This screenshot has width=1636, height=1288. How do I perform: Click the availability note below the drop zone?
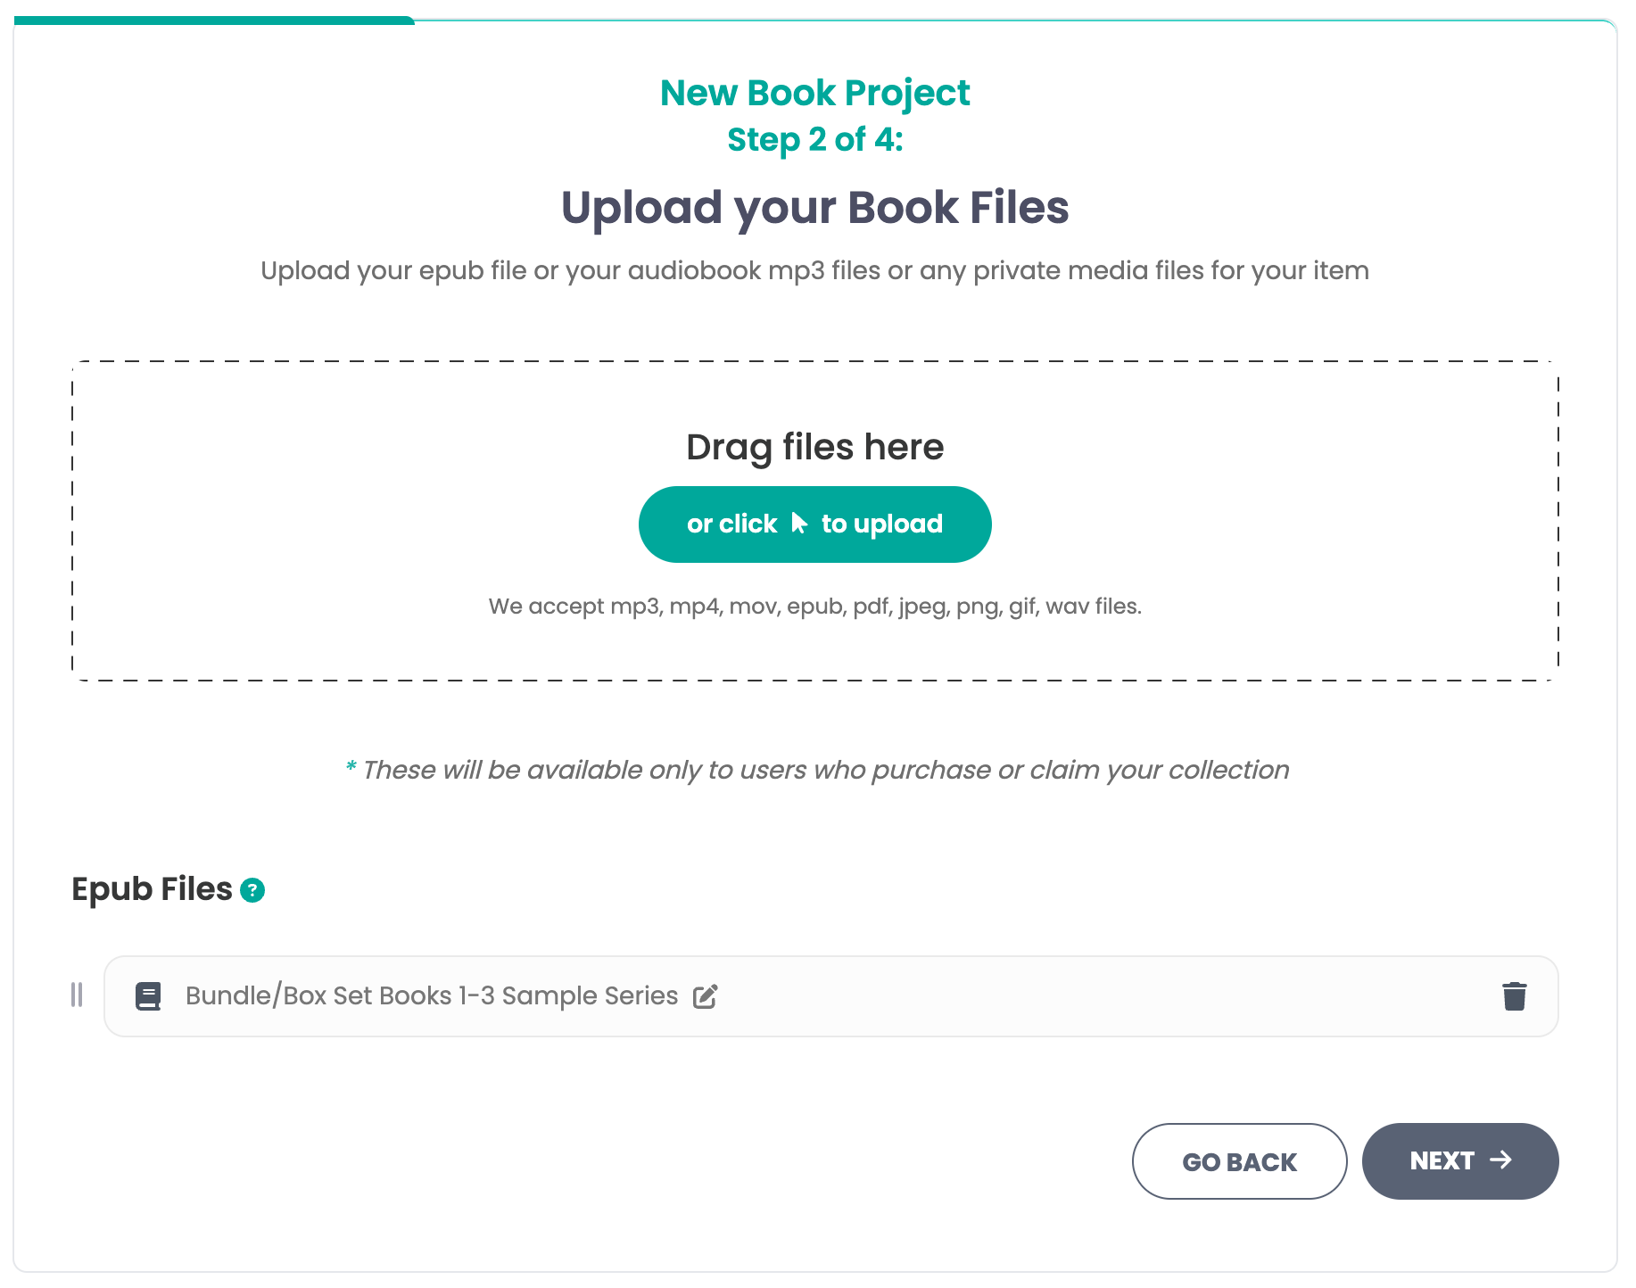click(816, 769)
